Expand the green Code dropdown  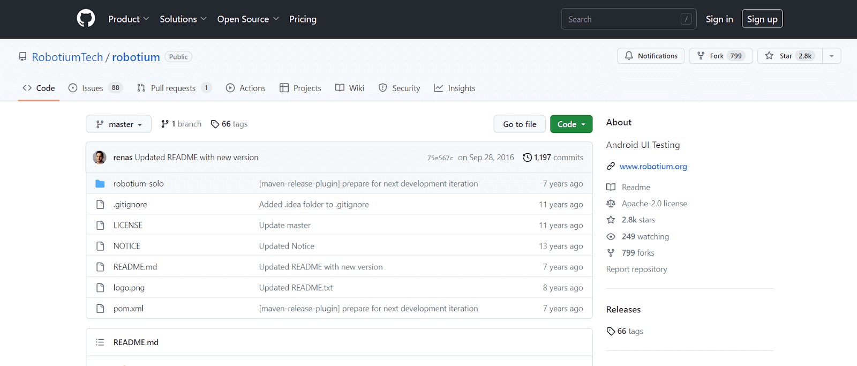(571, 124)
